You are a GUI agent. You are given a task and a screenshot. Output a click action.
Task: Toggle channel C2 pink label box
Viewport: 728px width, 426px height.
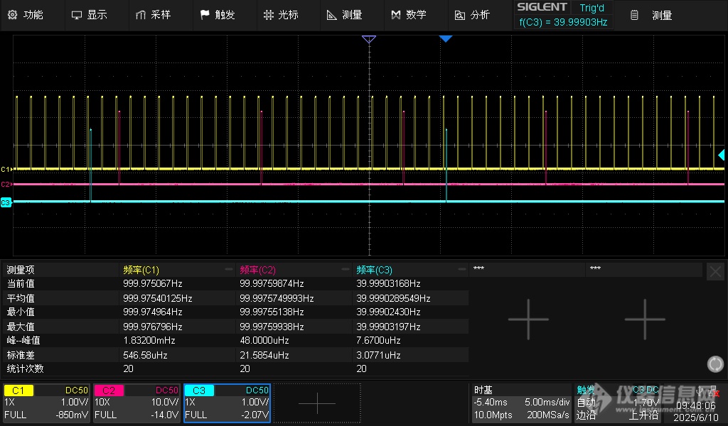pyautogui.click(x=109, y=390)
